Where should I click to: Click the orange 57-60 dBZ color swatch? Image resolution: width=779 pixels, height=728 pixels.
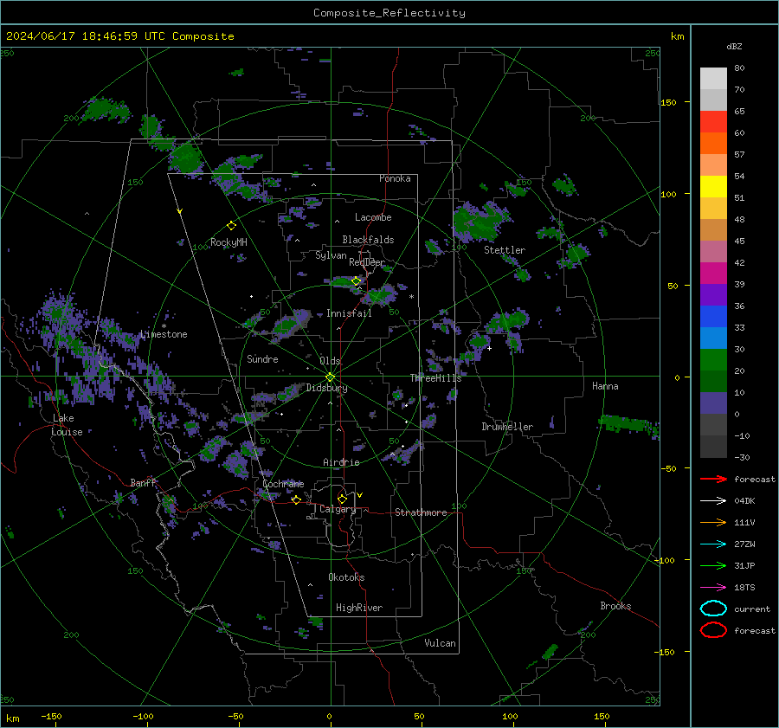[713, 144]
